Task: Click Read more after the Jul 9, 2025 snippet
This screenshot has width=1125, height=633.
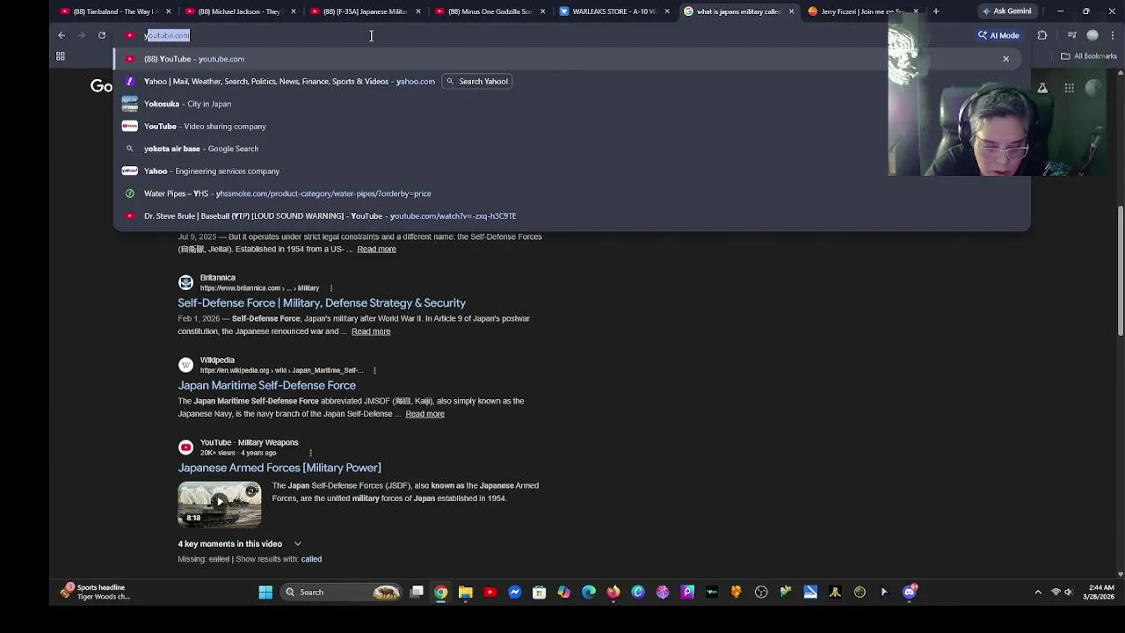Action: pos(376,249)
